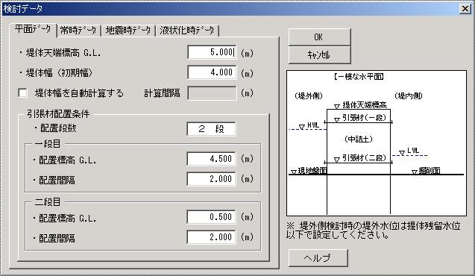This screenshot has width=475, height=276.
Task: Open the 液状化時データ tab
Action: pyautogui.click(x=187, y=31)
